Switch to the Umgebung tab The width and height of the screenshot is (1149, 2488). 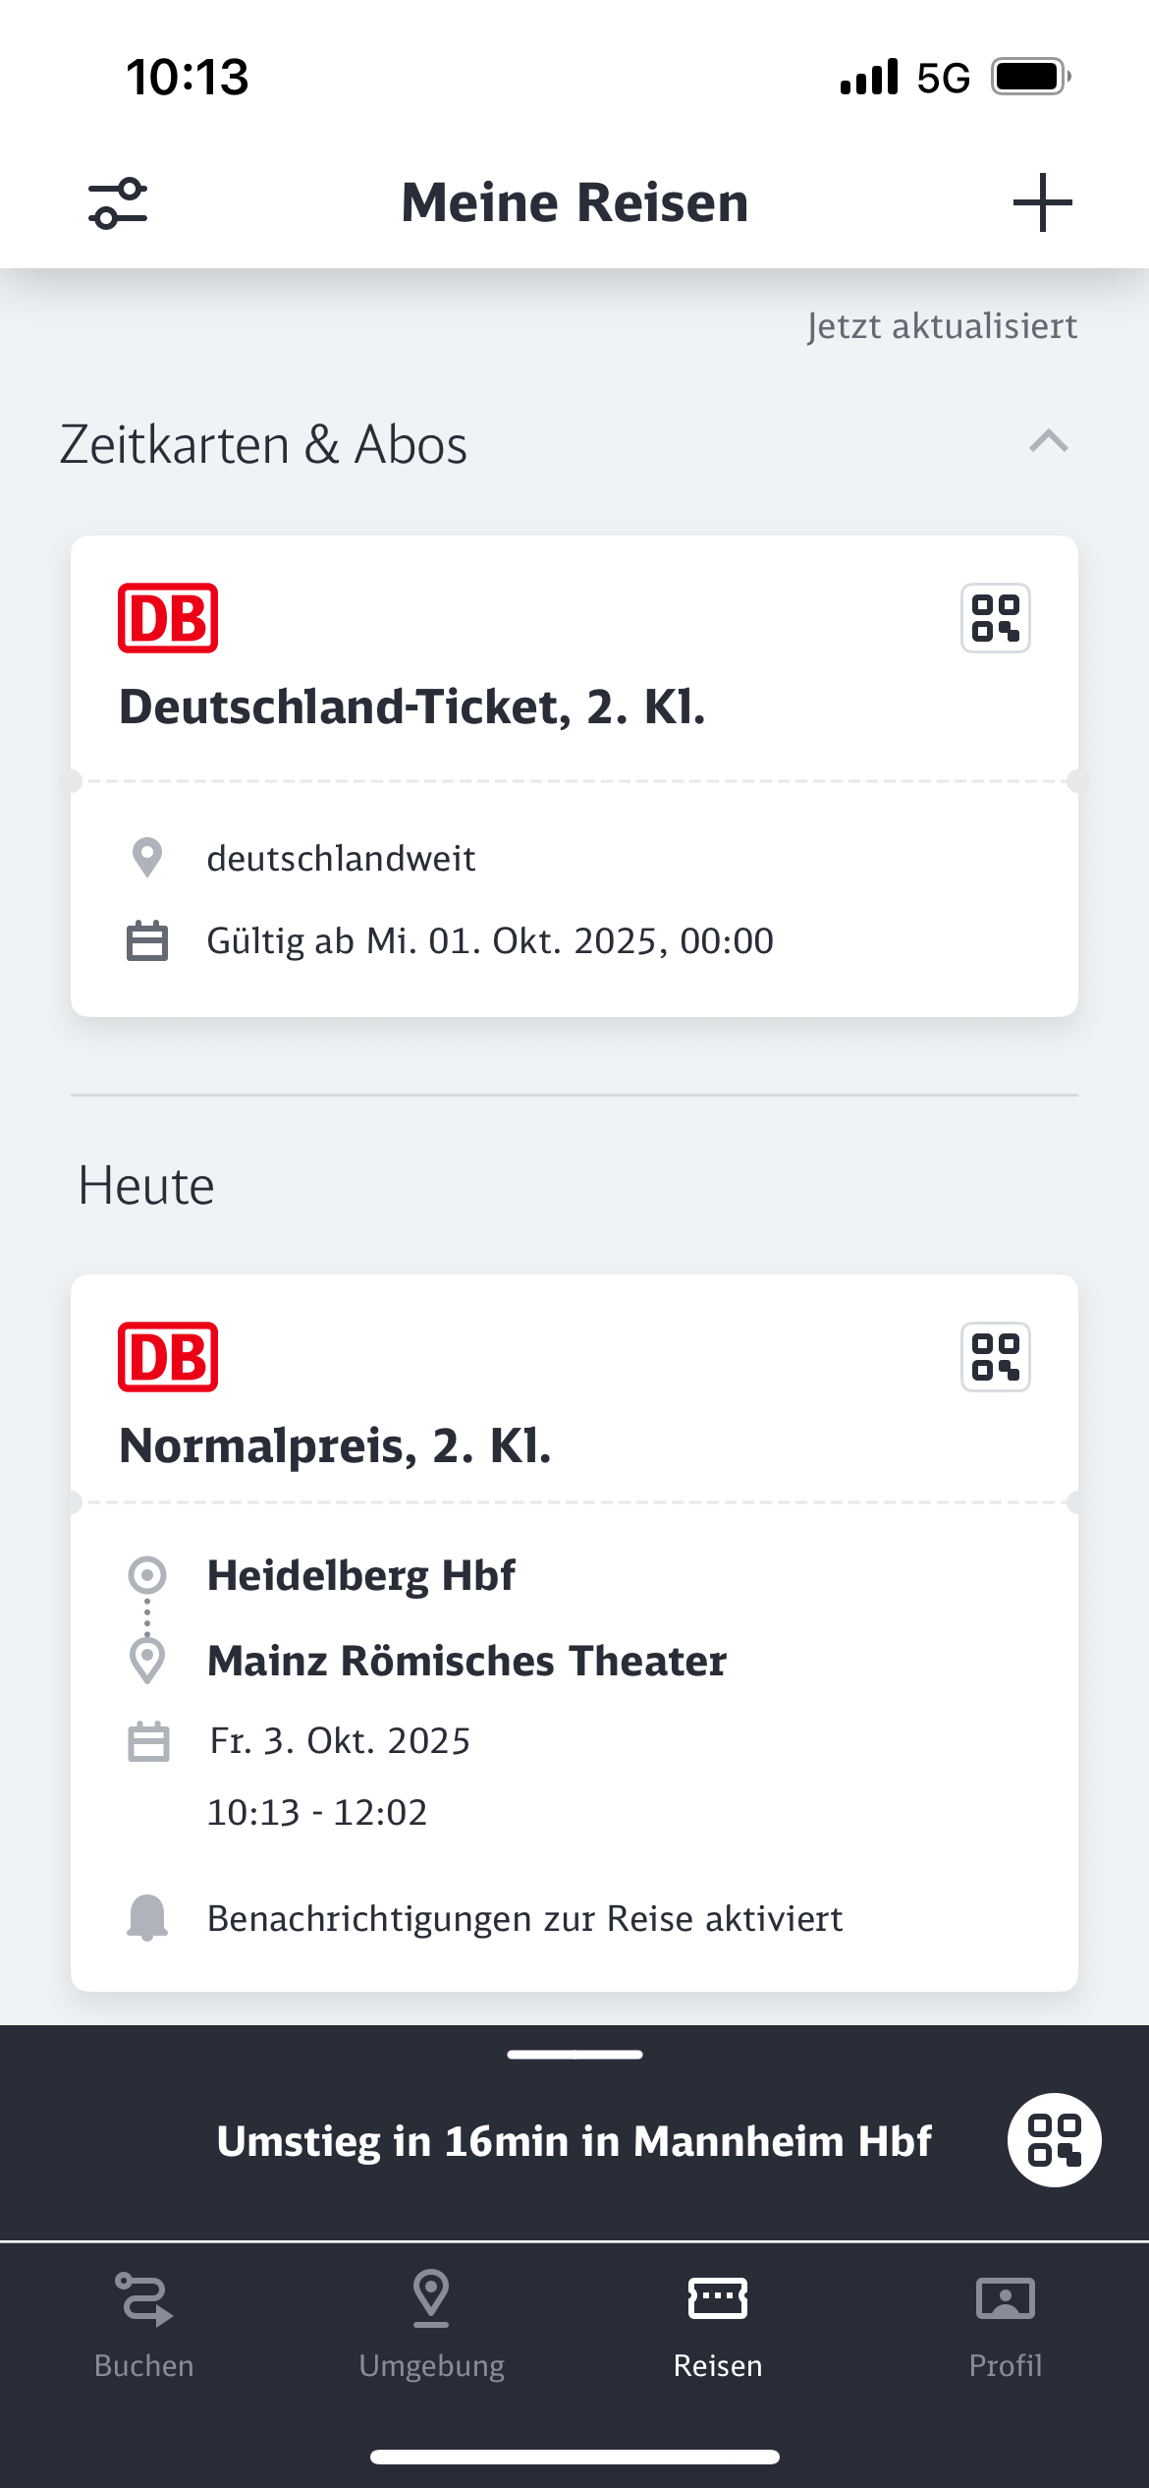pos(431,2324)
